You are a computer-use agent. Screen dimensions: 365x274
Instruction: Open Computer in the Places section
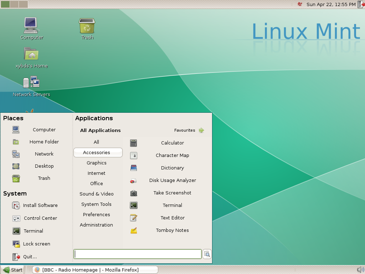36,130
